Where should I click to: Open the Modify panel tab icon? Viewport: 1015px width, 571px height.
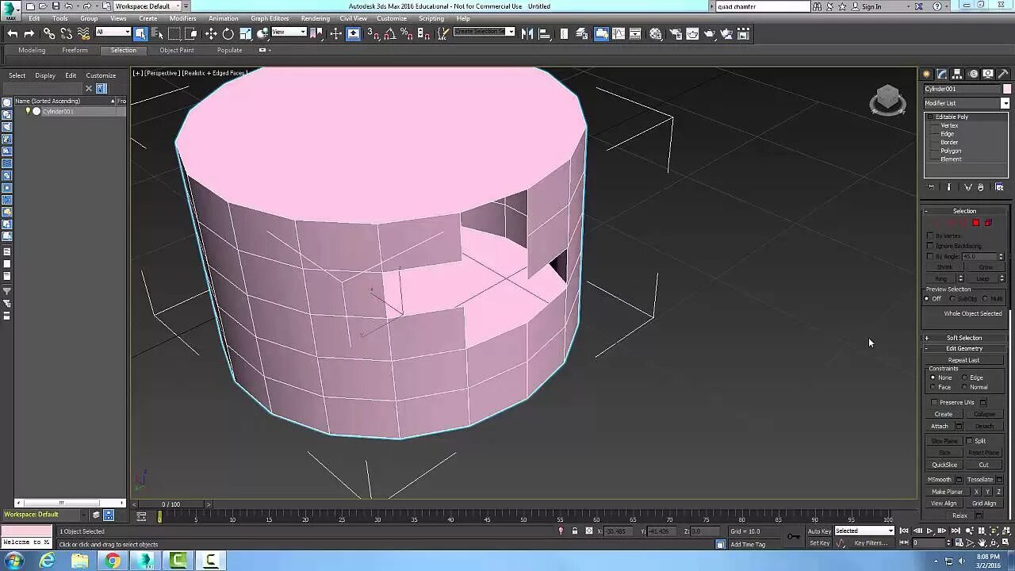click(942, 74)
